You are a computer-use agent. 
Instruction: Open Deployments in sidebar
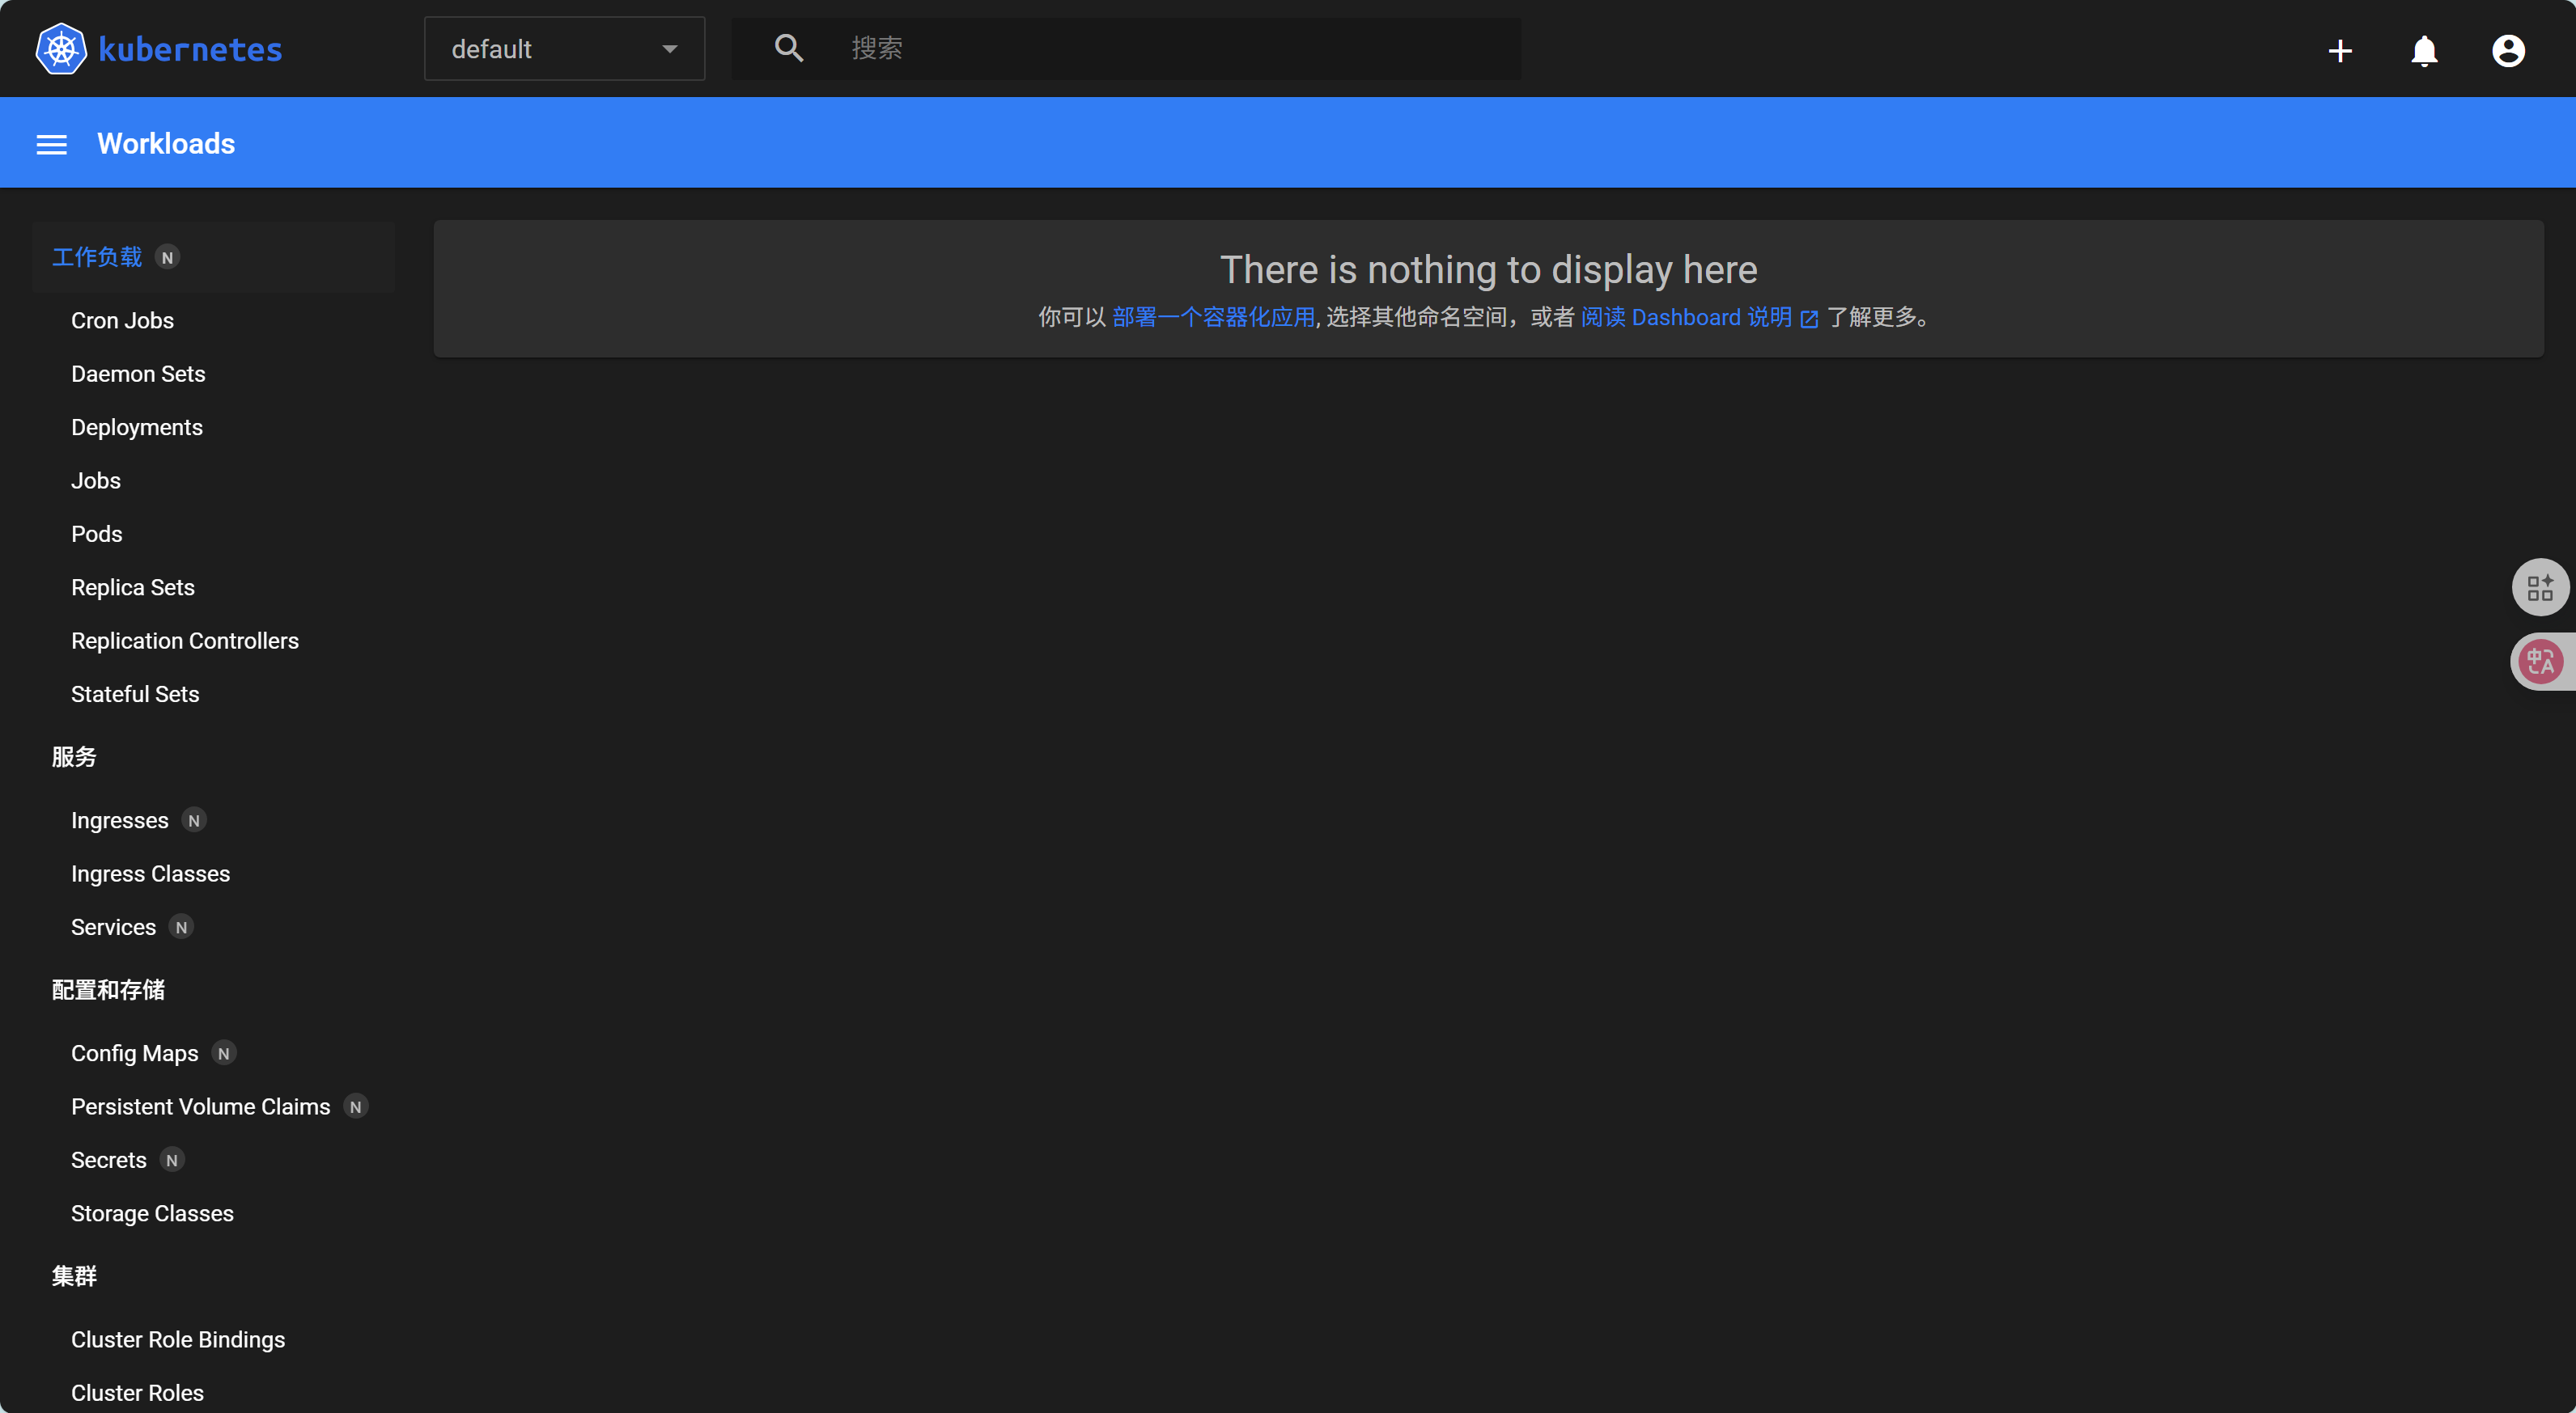point(137,428)
